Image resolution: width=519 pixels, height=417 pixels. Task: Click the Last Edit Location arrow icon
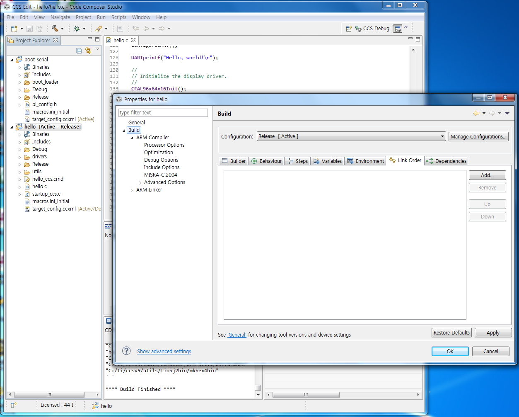point(135,29)
